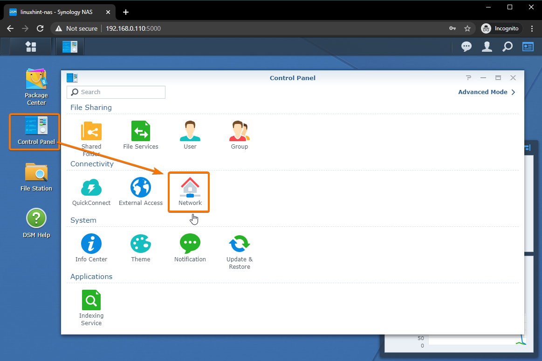Open Package Center desktop shortcut
Image resolution: width=542 pixels, height=361 pixels.
[36, 87]
